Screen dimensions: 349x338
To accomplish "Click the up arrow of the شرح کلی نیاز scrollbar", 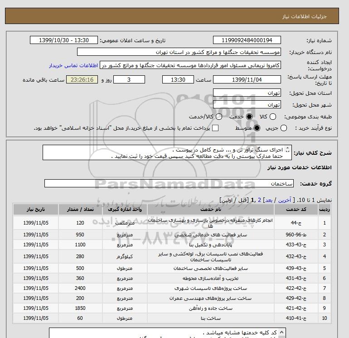I will click(x=287, y=148).
